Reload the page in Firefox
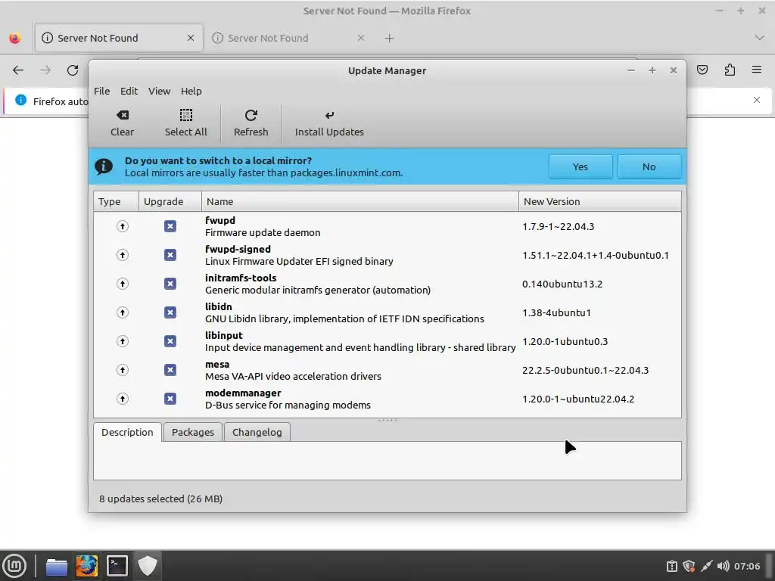This screenshot has height=581, width=775. pyautogui.click(x=73, y=70)
